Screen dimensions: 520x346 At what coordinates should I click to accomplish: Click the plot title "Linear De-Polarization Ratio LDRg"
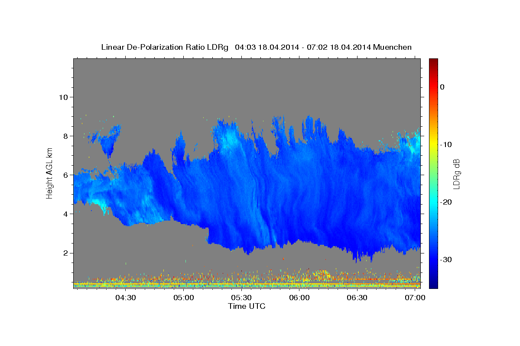pyautogui.click(x=164, y=47)
